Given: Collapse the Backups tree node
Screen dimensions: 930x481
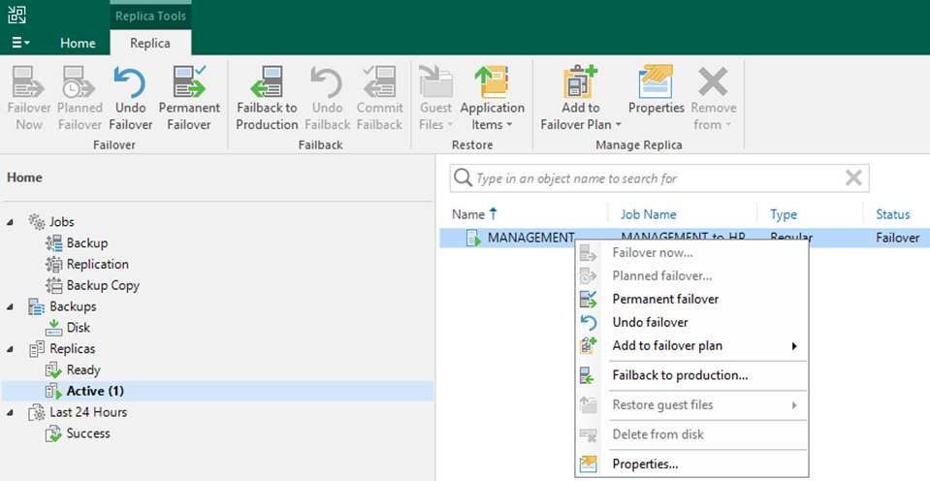Looking at the screenshot, I should tap(10, 306).
